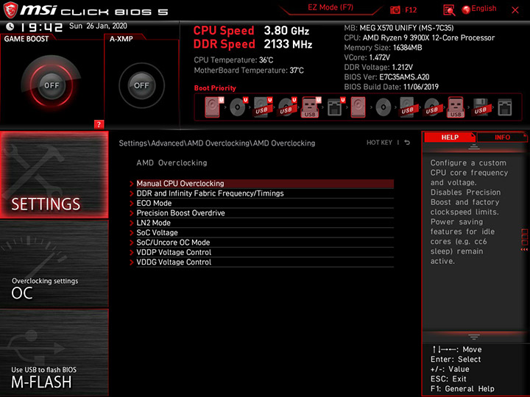530x397 pixels.
Task: Click the Memory Size 16384MB text
Action: coord(383,47)
